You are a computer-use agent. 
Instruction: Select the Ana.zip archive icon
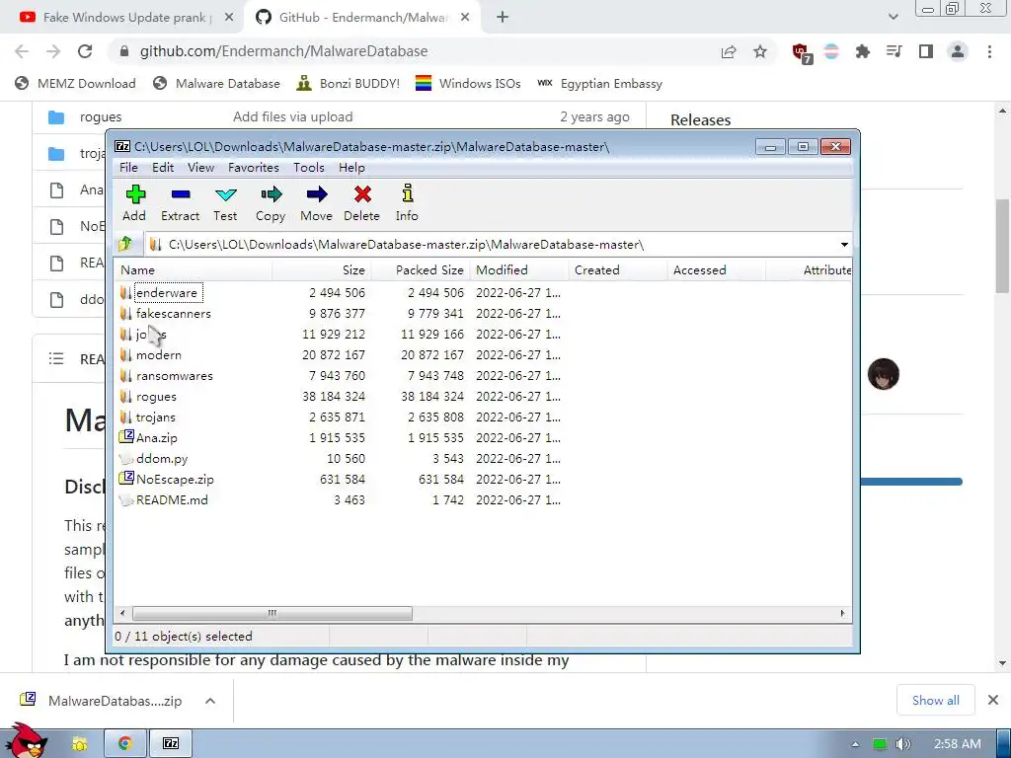pos(125,437)
